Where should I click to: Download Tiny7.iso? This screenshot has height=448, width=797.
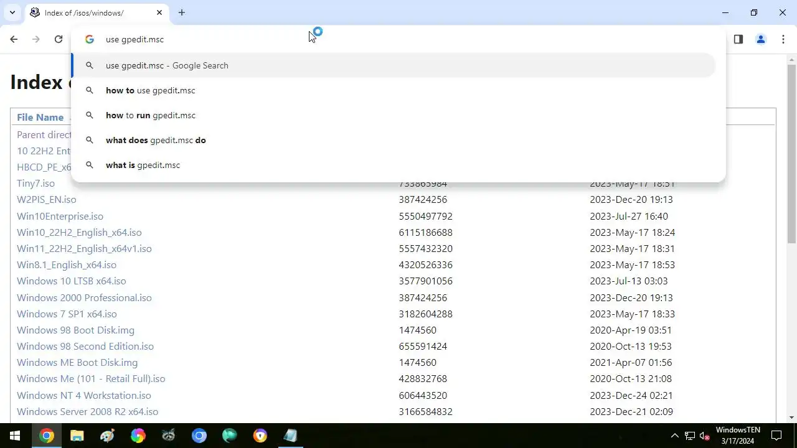pos(35,184)
